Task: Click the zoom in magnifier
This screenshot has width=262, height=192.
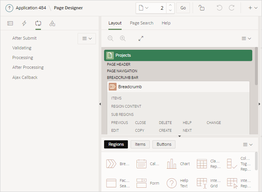Action: (123, 38)
